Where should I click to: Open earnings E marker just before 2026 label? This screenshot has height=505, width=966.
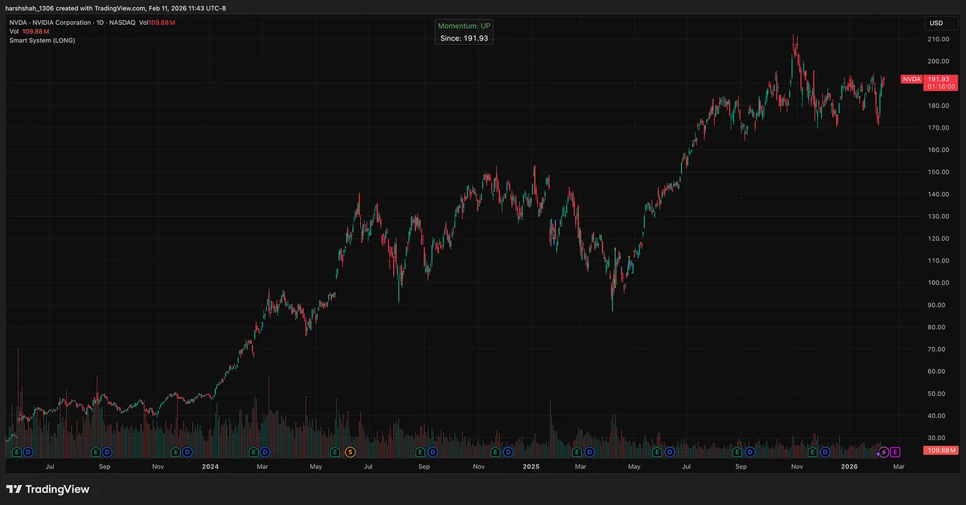pyautogui.click(x=812, y=452)
